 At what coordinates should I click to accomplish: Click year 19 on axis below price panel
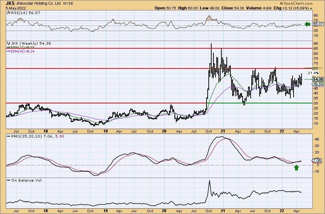pos(105,131)
